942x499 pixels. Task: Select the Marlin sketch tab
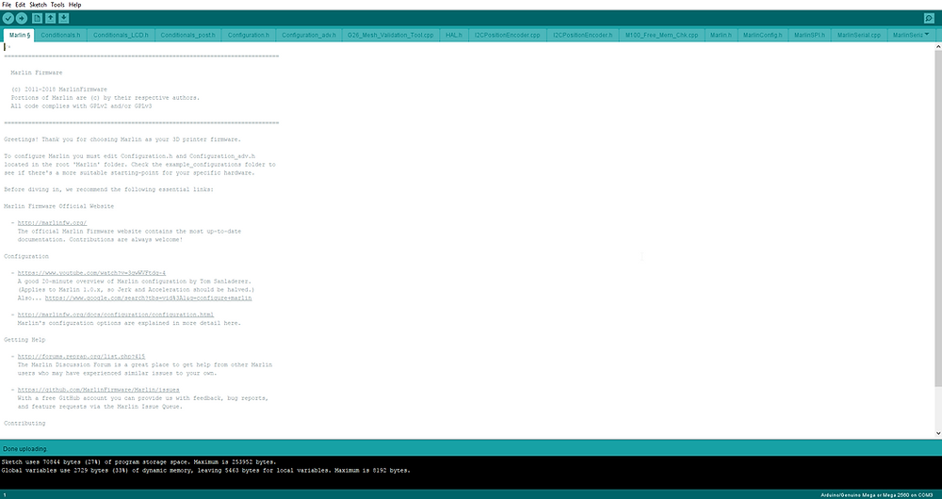point(19,35)
